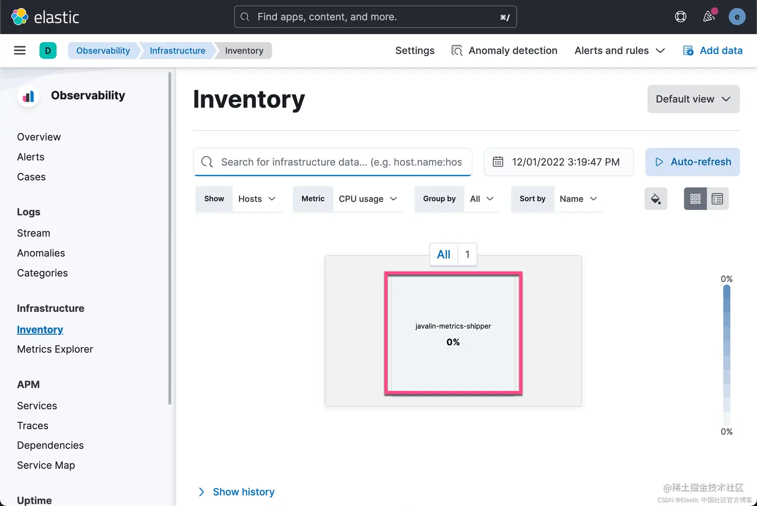This screenshot has width=757, height=506.
Task: Open user avatar 'e' menu
Action: click(x=737, y=17)
